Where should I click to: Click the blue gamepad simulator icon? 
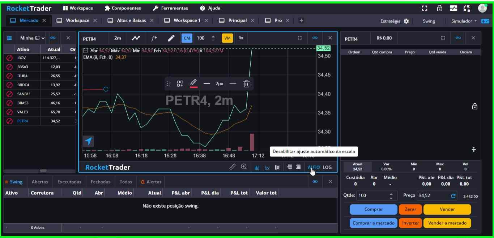tap(485, 21)
